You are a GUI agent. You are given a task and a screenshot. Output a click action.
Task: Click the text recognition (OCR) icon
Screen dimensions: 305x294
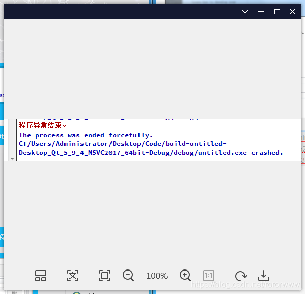[x=73, y=276]
